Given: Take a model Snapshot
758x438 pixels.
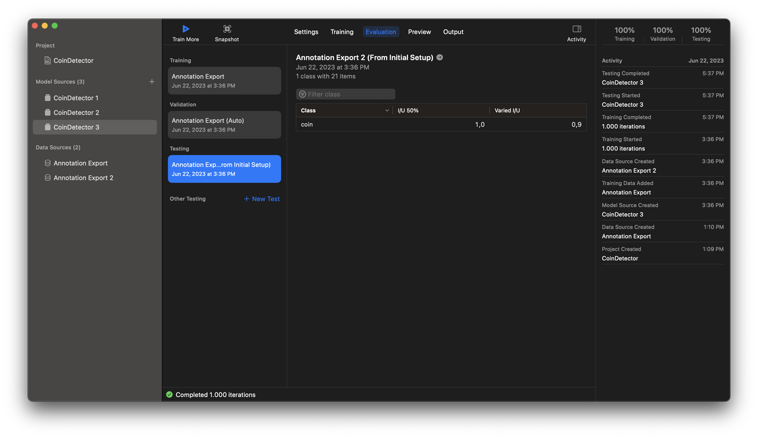Looking at the screenshot, I should (x=227, y=33).
